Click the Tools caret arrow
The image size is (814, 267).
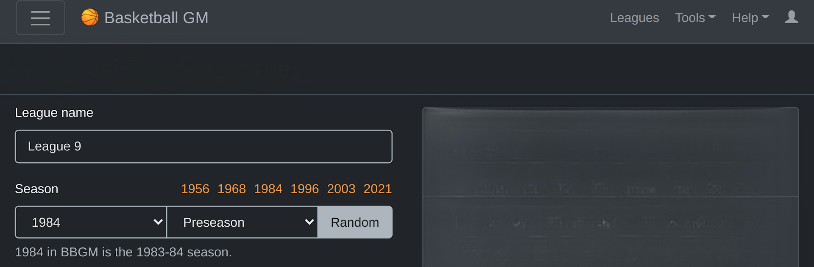tap(712, 17)
